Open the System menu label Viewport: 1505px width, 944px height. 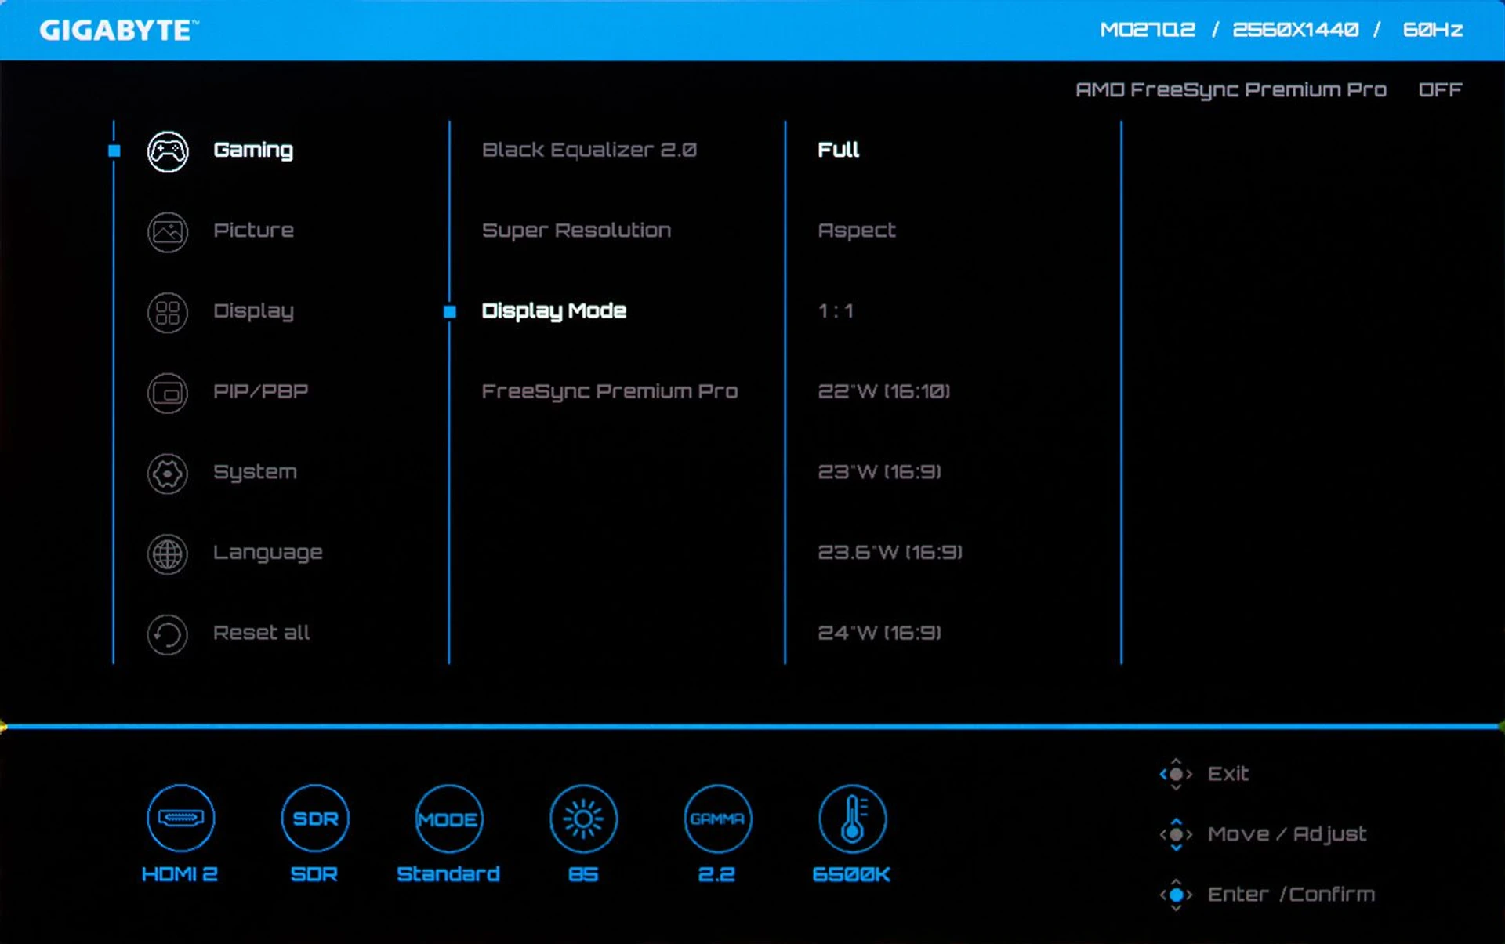[255, 472]
